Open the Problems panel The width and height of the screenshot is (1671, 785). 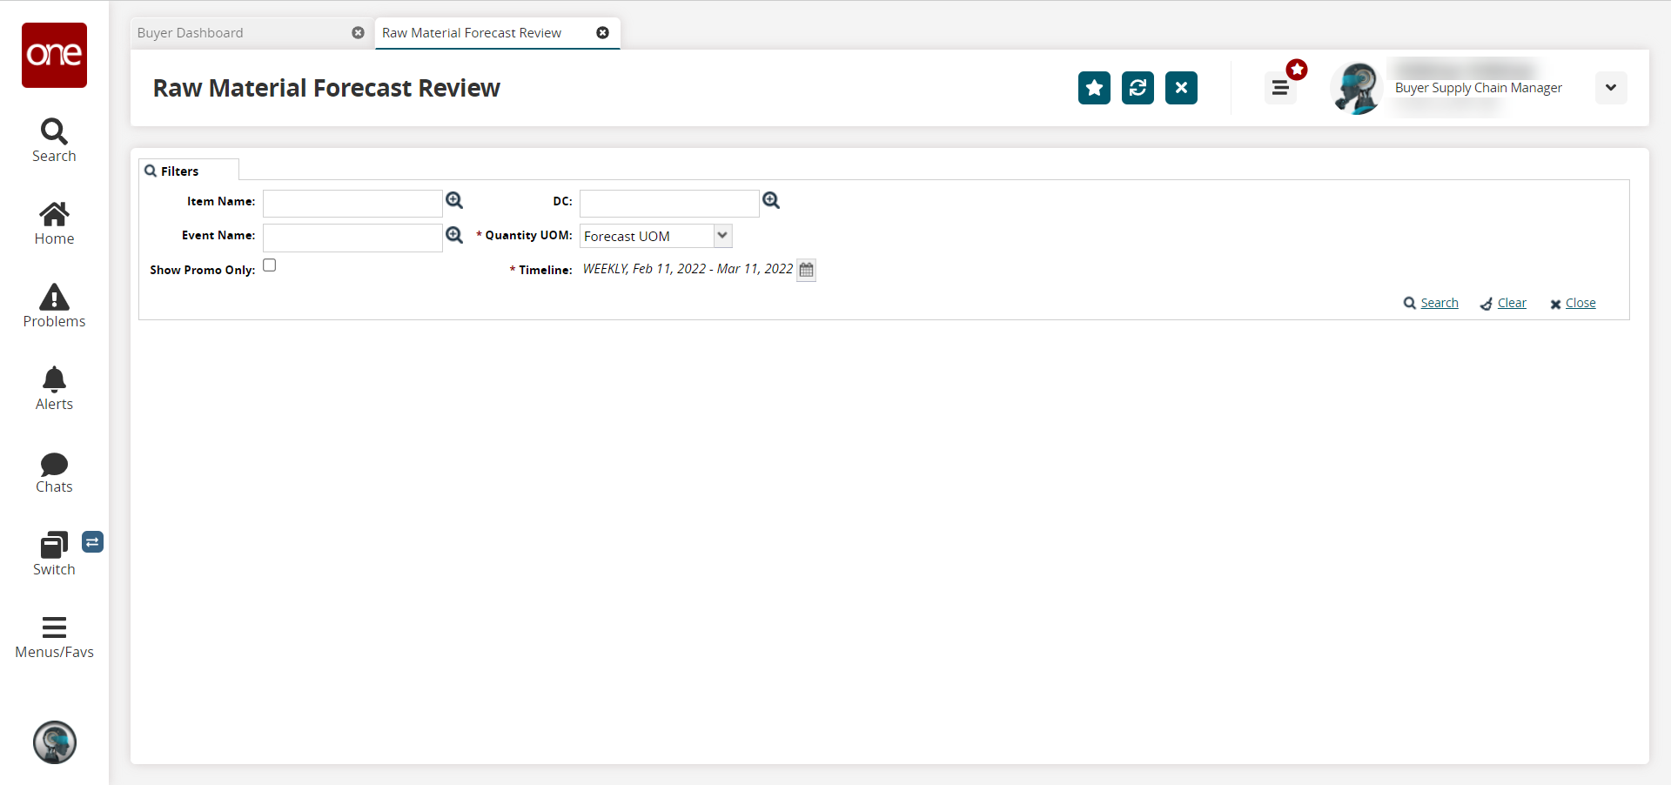54,306
